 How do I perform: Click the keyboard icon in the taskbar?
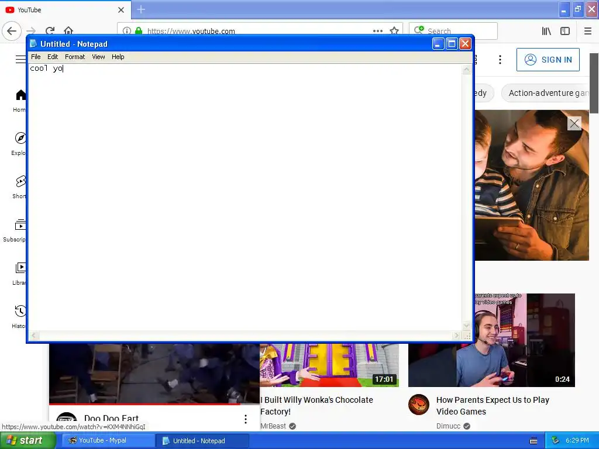(533, 441)
